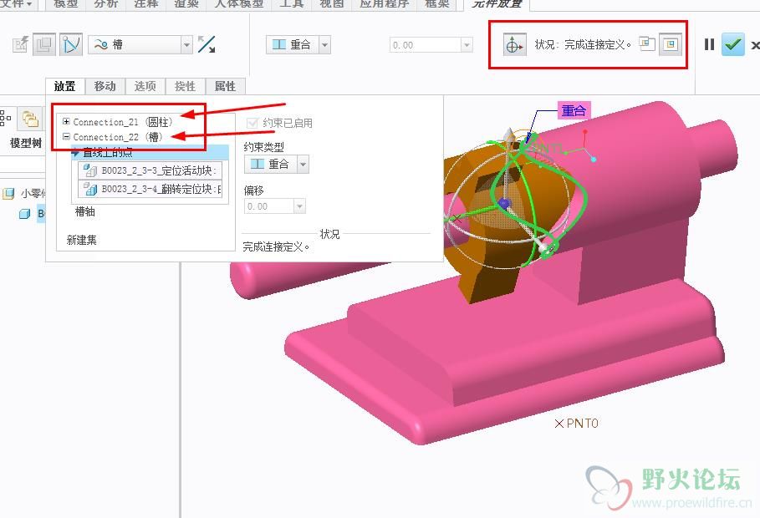
Task: Open the 槽 connection type dropdown
Action: tap(186, 45)
